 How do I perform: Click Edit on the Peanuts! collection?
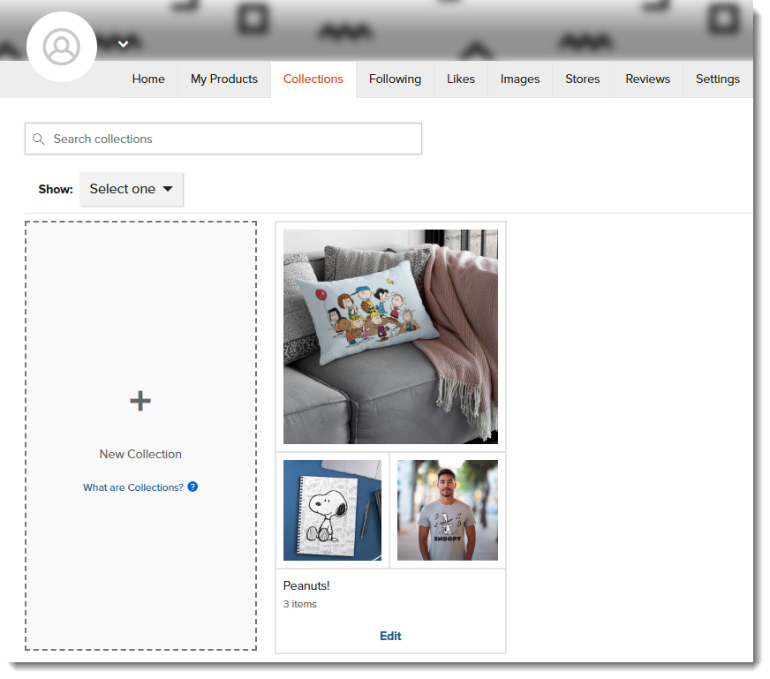tap(390, 636)
